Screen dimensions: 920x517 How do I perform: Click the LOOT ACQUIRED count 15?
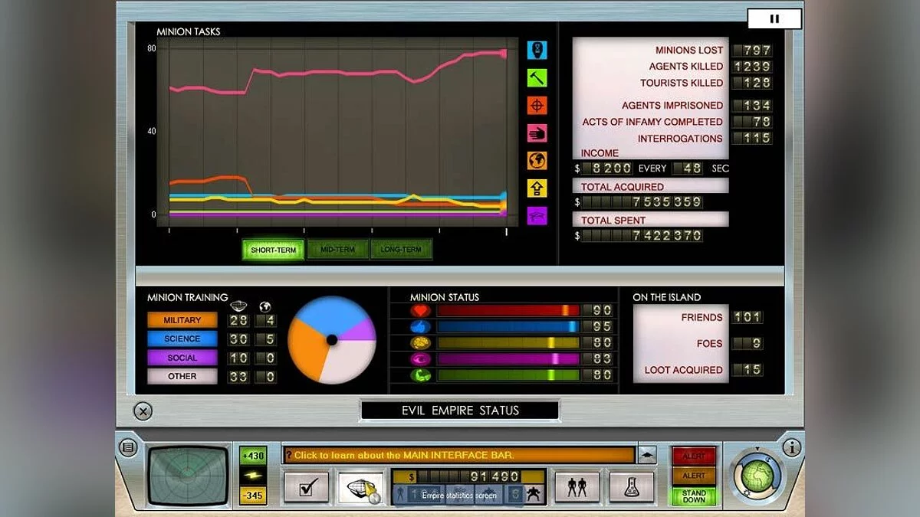click(747, 370)
